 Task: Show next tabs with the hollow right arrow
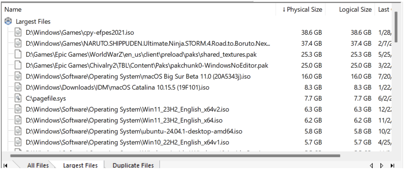pyautogui.click(x=382, y=165)
